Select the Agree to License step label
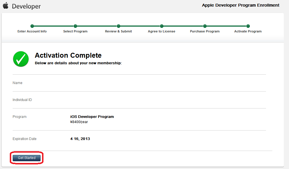 click(161, 31)
